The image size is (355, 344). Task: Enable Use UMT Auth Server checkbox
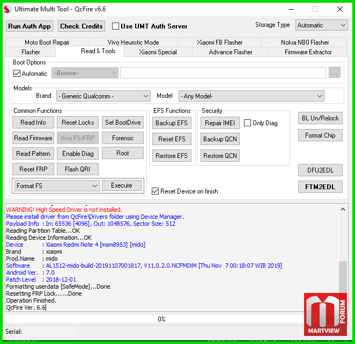point(115,26)
